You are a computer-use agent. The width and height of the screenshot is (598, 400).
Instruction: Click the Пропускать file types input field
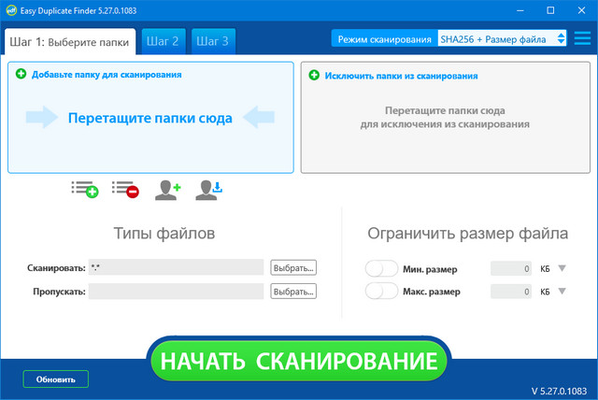tap(176, 291)
